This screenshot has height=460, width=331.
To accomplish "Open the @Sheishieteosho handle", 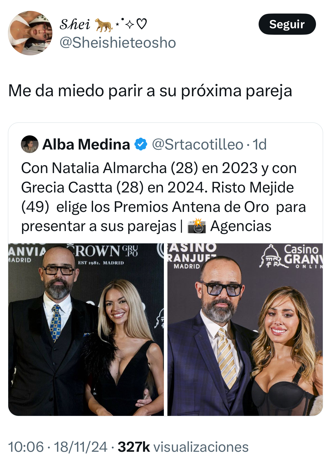I will [x=118, y=43].
